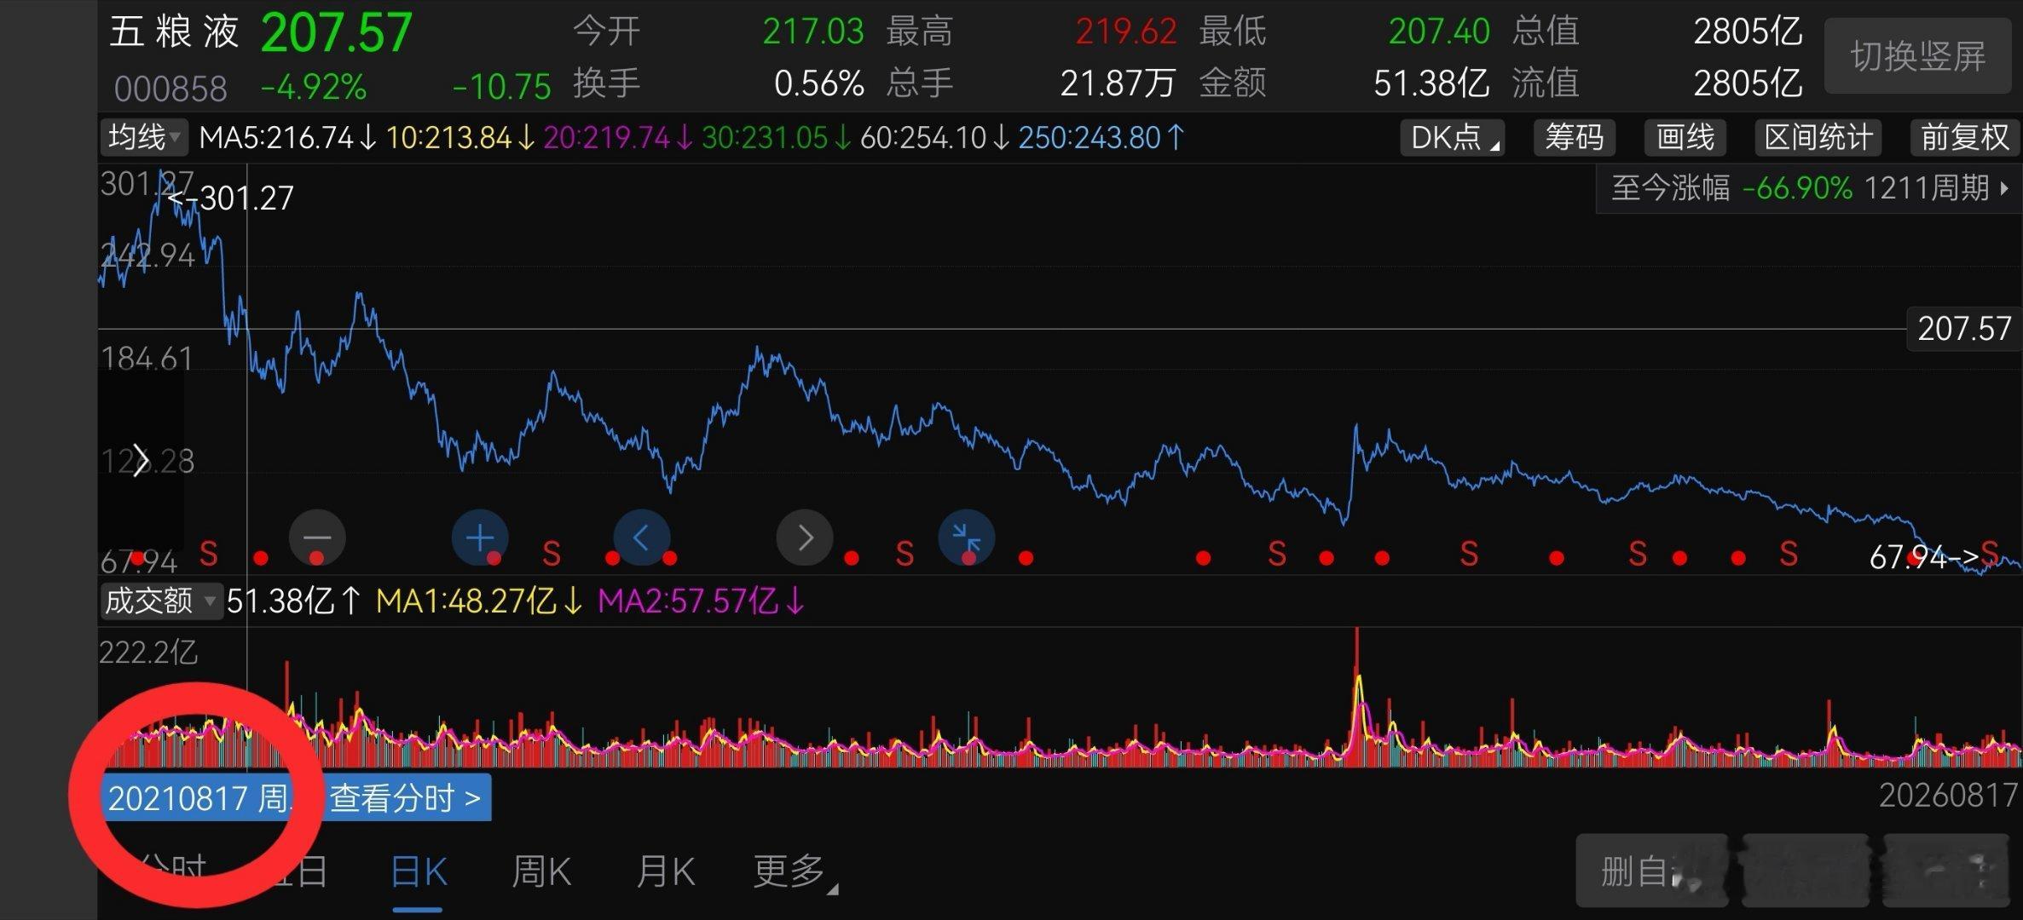This screenshot has height=920, width=2023.
Task: Open 均线 indicator dropdown
Action: [x=144, y=137]
